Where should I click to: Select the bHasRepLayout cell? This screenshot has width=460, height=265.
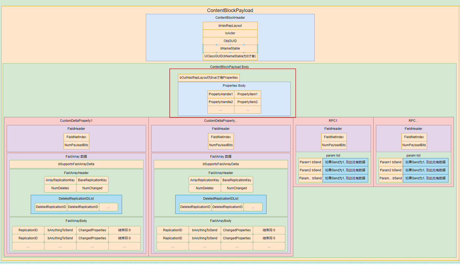(x=230, y=26)
